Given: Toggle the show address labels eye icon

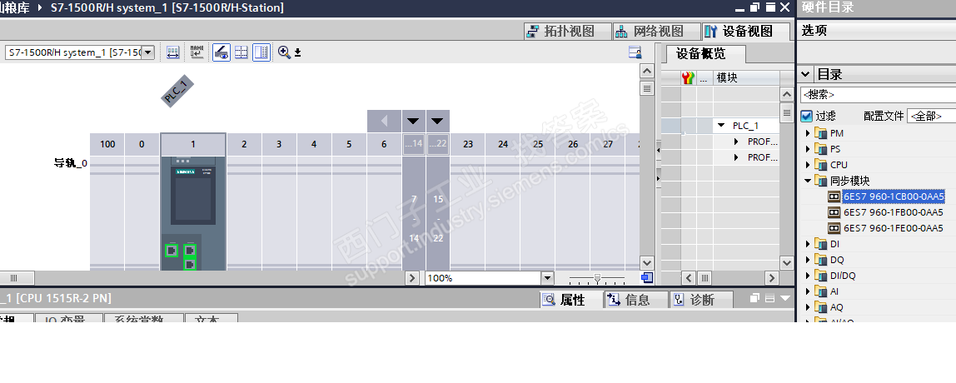Looking at the screenshot, I should coord(222,52).
